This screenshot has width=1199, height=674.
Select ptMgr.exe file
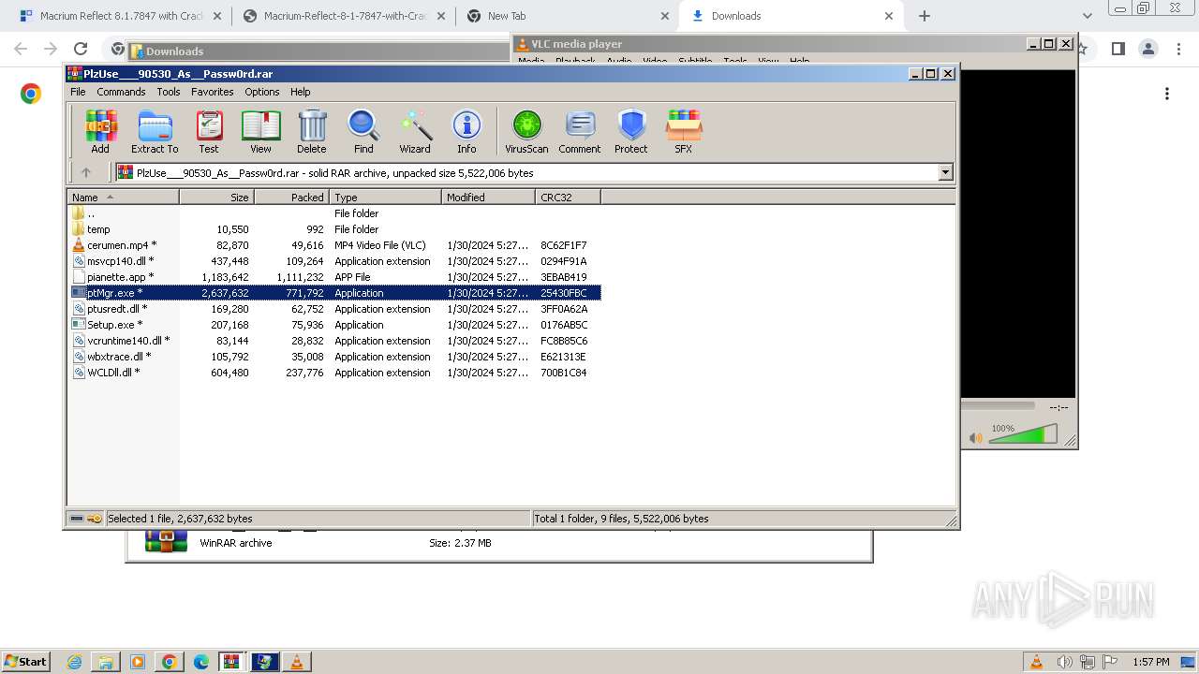pos(334,293)
